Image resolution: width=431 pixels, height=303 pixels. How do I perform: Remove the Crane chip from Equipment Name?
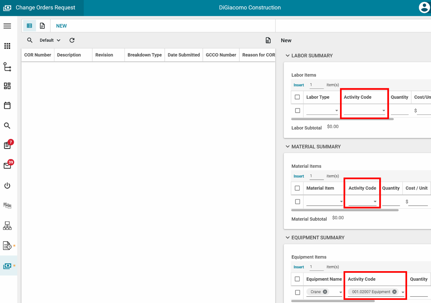tap(325, 292)
